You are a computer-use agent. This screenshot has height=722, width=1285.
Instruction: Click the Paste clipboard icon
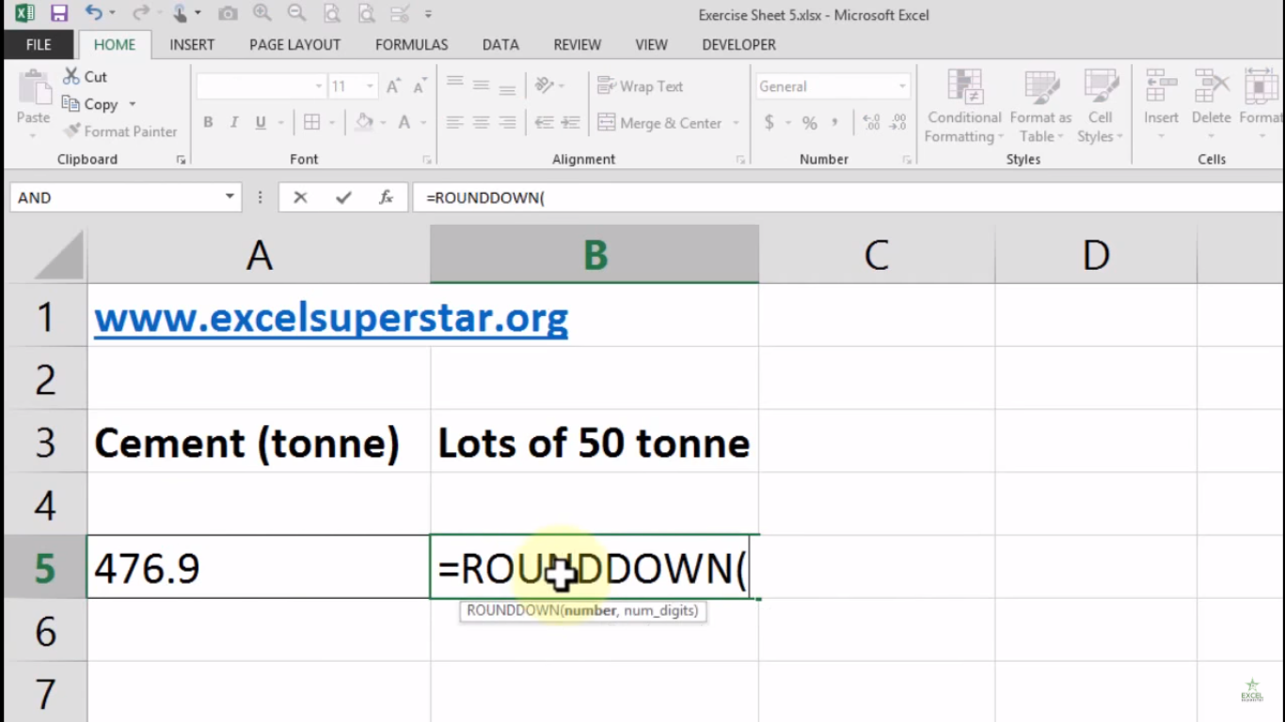coord(33,87)
